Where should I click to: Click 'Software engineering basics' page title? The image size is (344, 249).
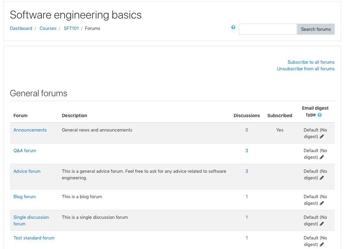(76, 15)
